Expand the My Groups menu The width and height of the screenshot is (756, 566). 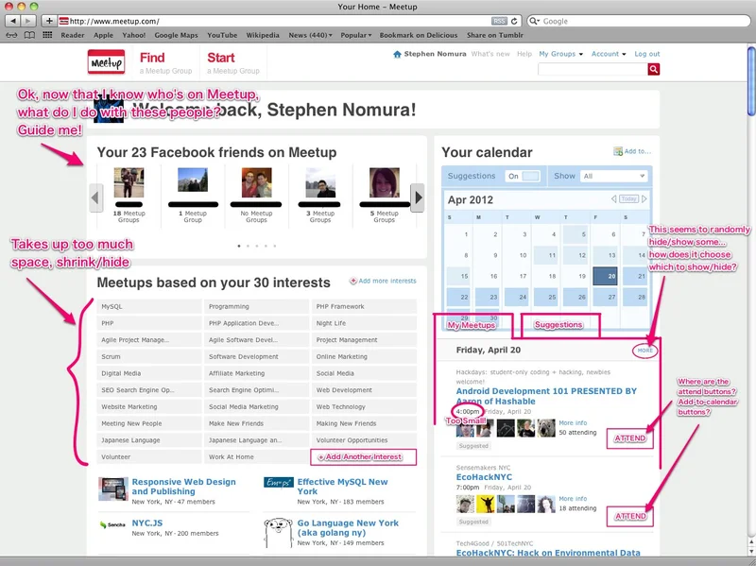pos(560,54)
